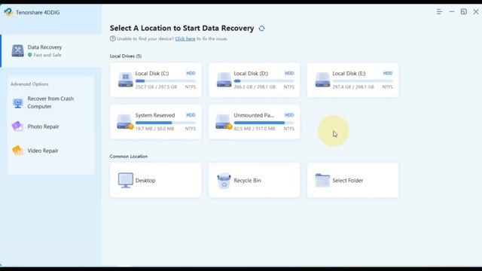Viewport: 482px width, 271px height.
Task: Click Unmounted Partition usage bar
Action: pyautogui.click(x=264, y=123)
